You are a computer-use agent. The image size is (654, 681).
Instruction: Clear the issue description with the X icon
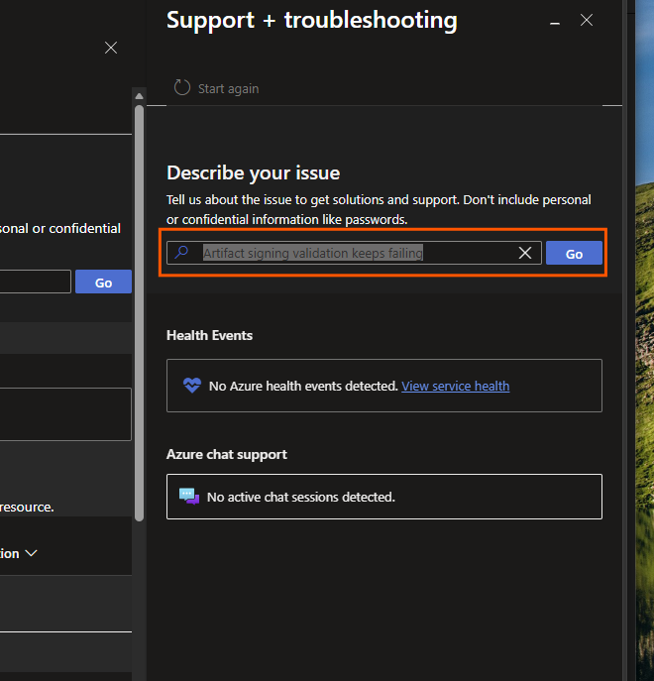(x=525, y=253)
